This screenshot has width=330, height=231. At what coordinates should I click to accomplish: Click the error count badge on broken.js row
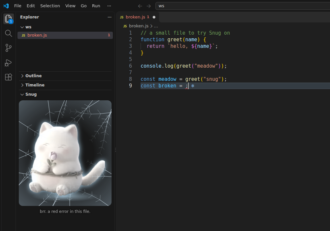point(109,35)
